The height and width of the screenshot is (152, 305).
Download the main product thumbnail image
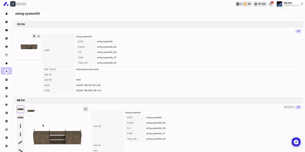39,36
